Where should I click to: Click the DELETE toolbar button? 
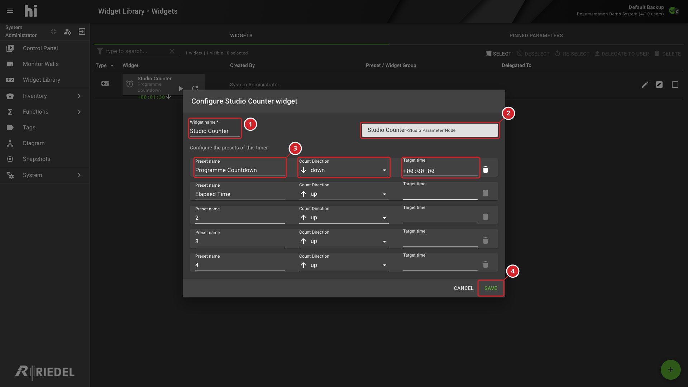click(667, 54)
